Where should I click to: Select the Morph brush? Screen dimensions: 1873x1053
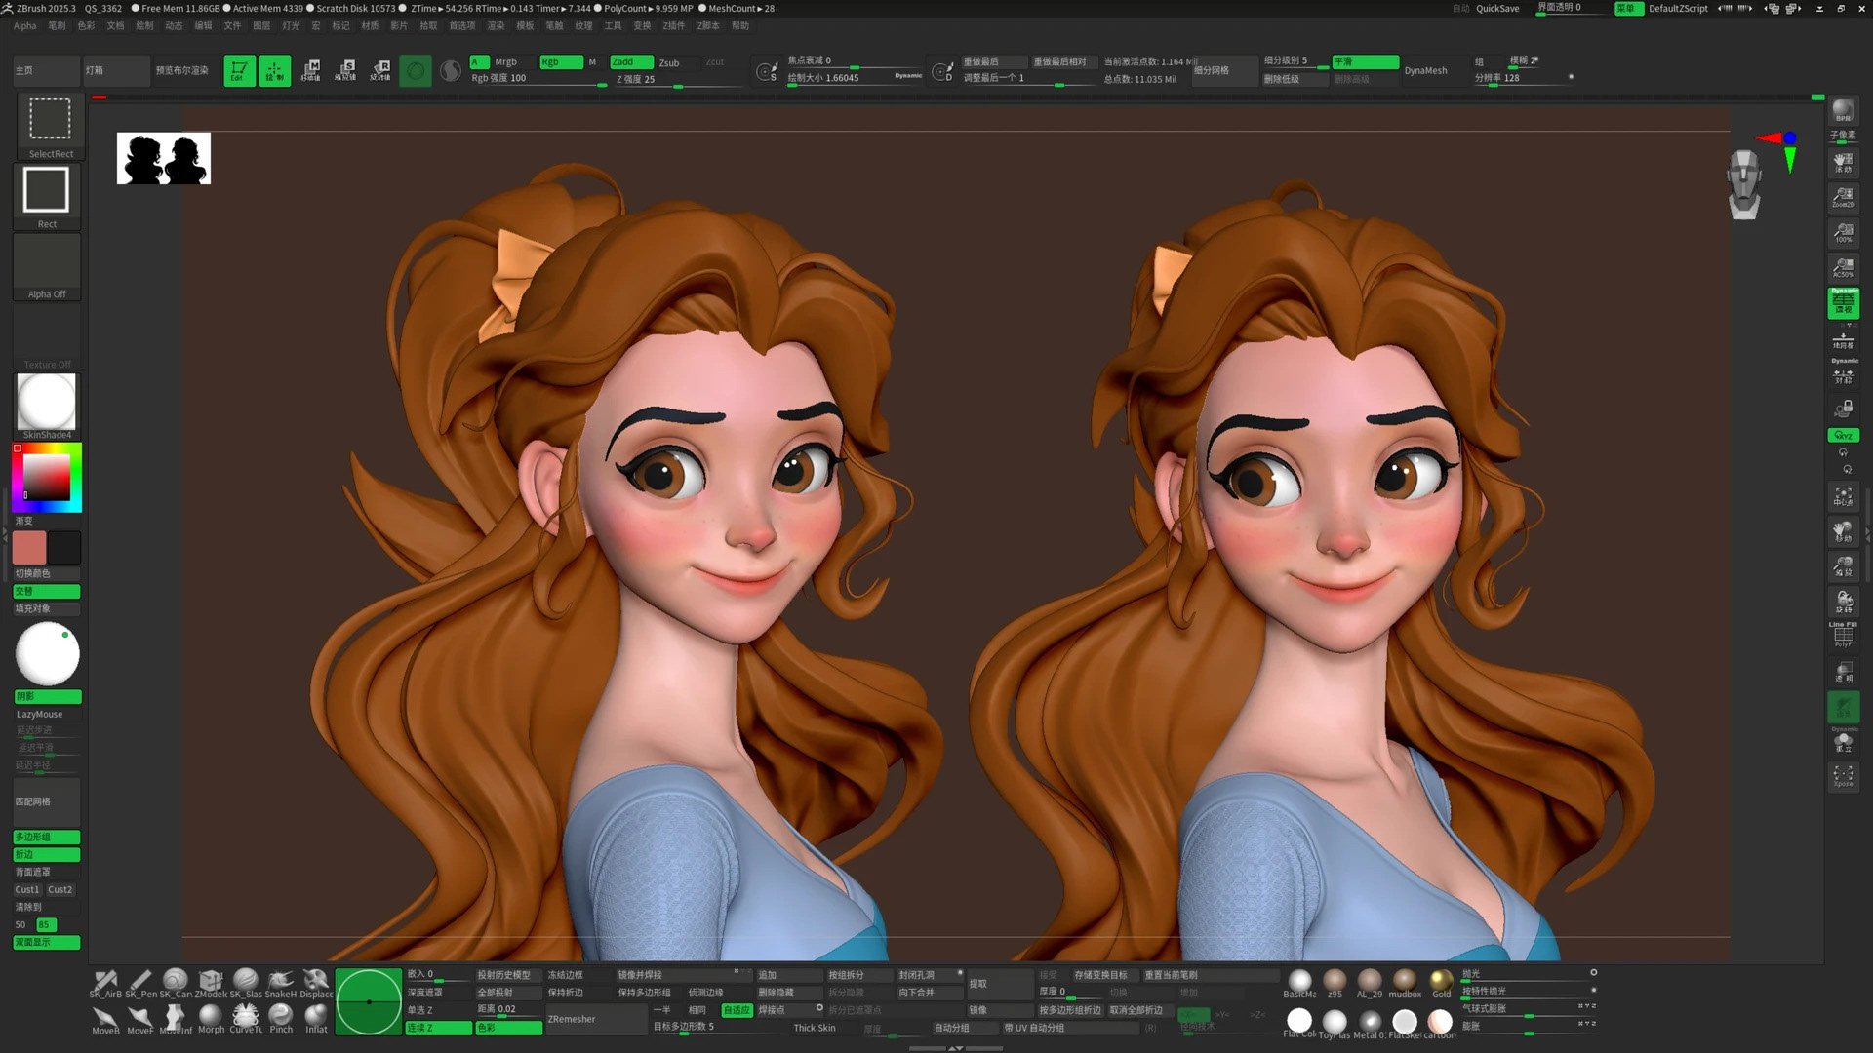[211, 1016]
